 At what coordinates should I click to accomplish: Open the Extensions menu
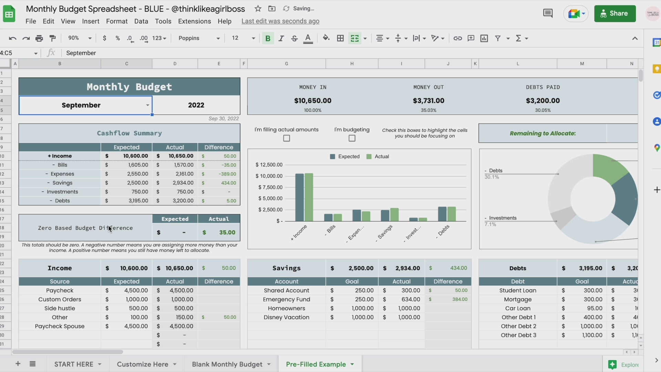point(194,21)
